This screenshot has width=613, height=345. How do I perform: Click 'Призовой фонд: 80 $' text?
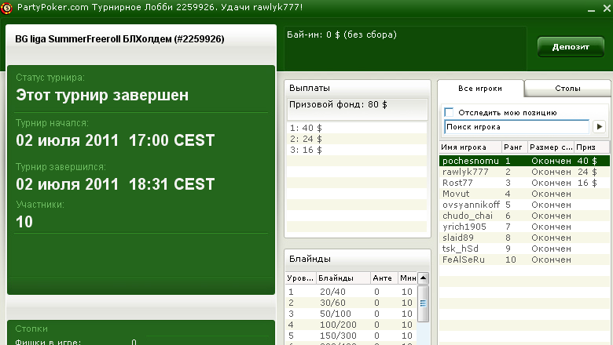(x=338, y=104)
